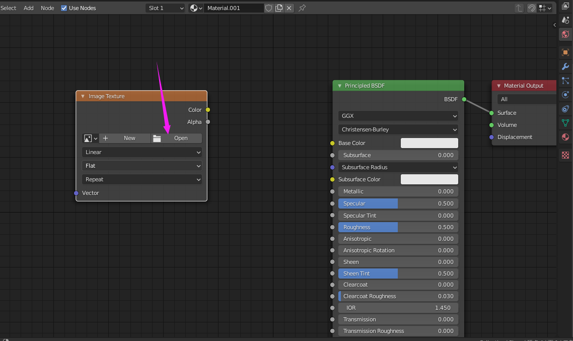Click the plus icon beside New
Image resolution: width=573 pixels, height=341 pixels.
[105, 138]
